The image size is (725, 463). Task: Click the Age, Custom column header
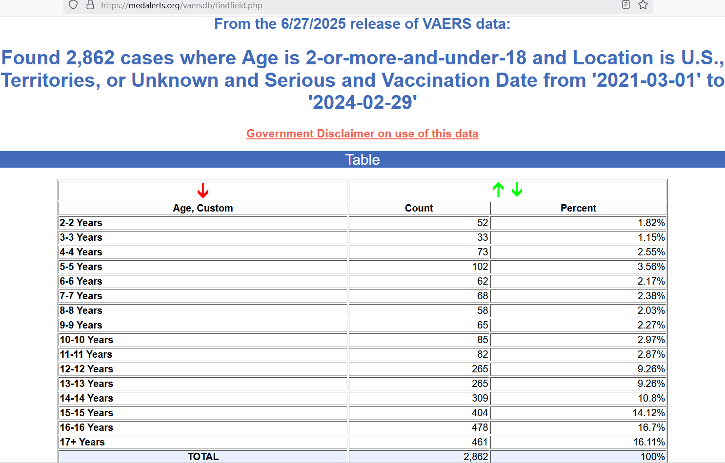tap(203, 208)
